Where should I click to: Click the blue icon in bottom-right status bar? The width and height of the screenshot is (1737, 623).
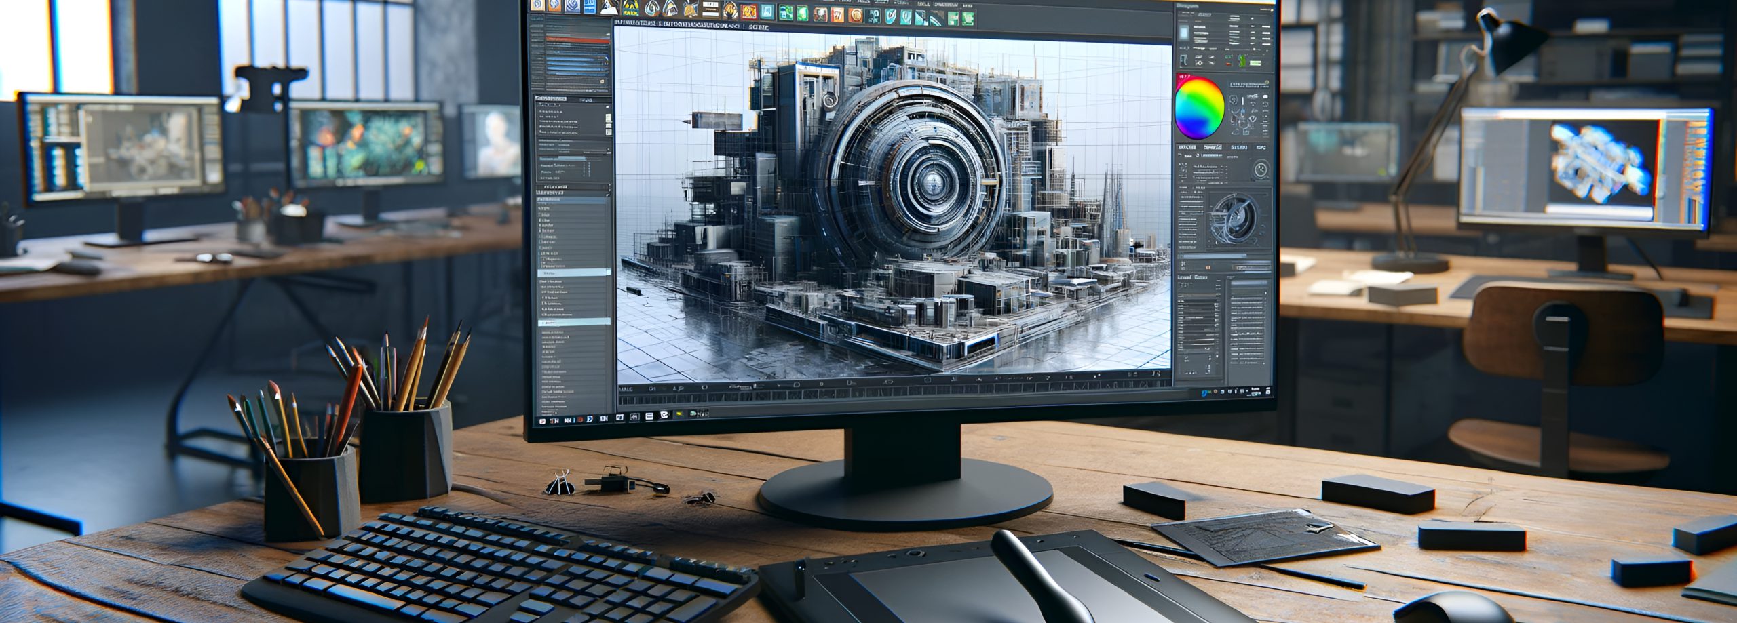pyautogui.click(x=1204, y=394)
